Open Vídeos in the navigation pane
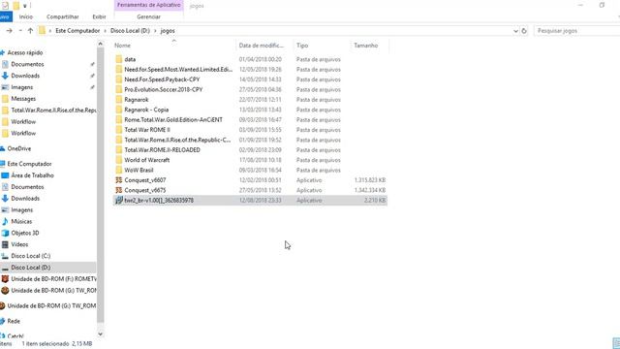Viewport: 620px width, 349px height. [19, 244]
